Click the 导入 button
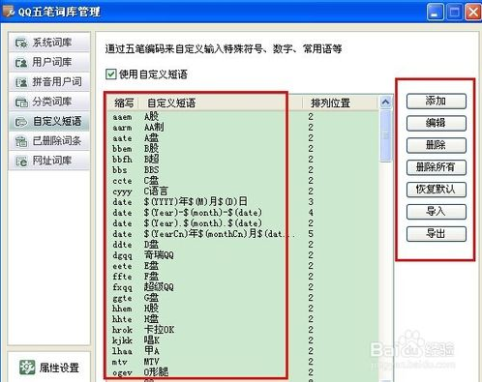This screenshot has width=482, height=383. click(x=437, y=212)
